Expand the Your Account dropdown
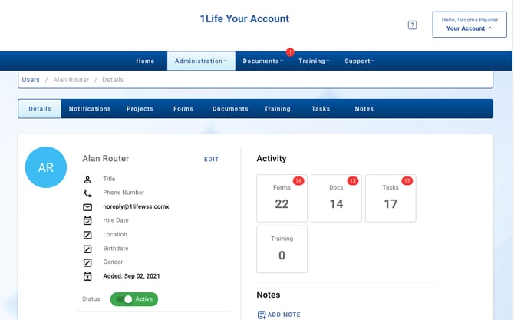The height and width of the screenshot is (320, 514). point(470,29)
